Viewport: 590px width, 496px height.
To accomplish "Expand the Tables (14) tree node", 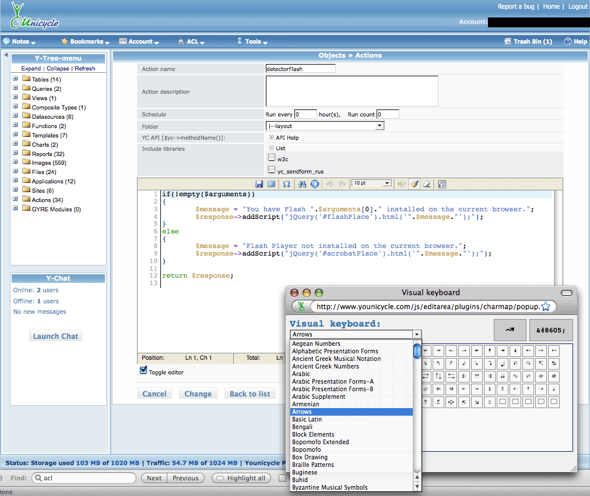I will coord(15,79).
